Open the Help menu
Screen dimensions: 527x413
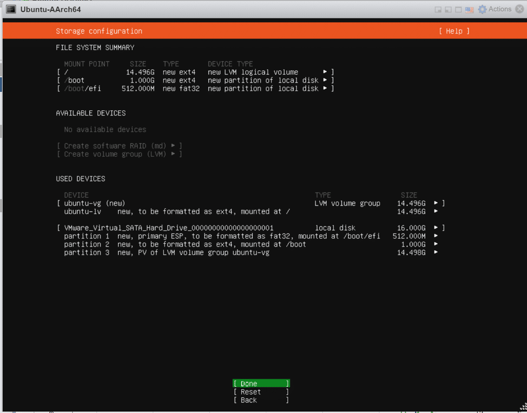point(454,31)
